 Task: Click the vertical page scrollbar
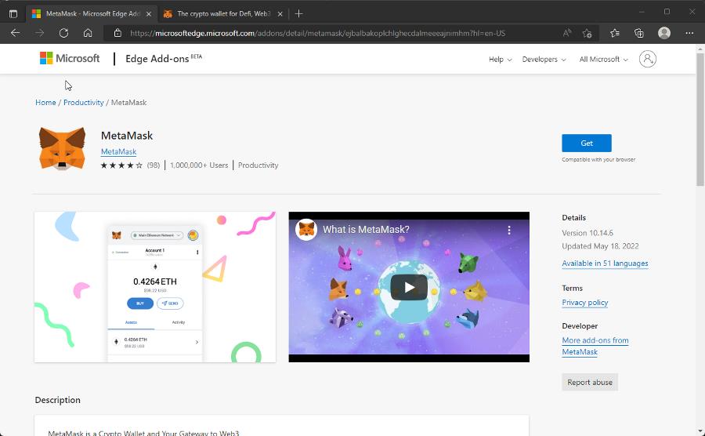click(x=700, y=120)
